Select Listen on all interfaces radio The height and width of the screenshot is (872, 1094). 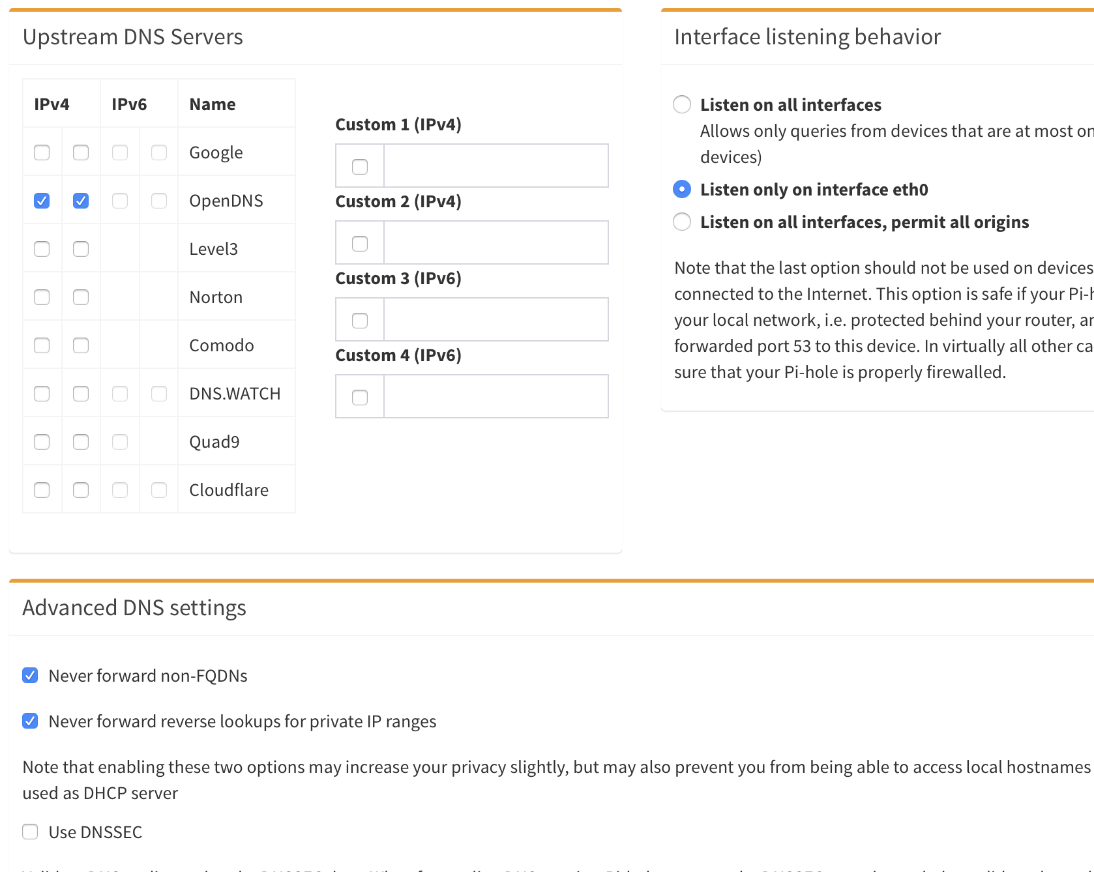point(682,104)
